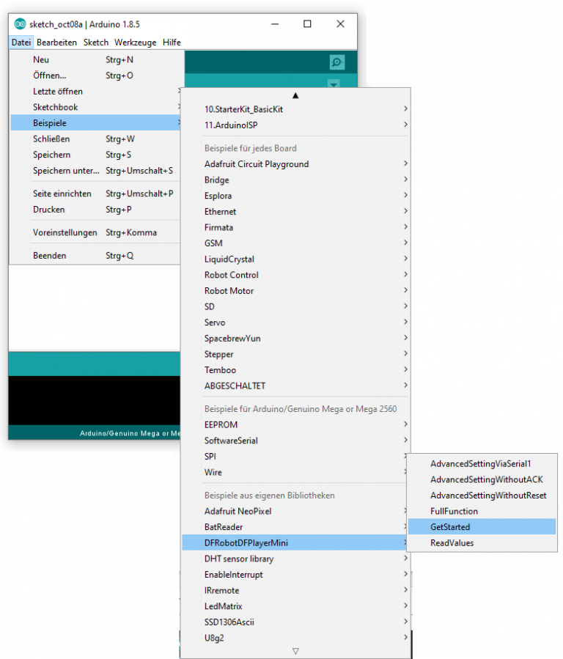563x659 pixels.
Task: Open the Bearbeiten menu
Action: coord(56,42)
